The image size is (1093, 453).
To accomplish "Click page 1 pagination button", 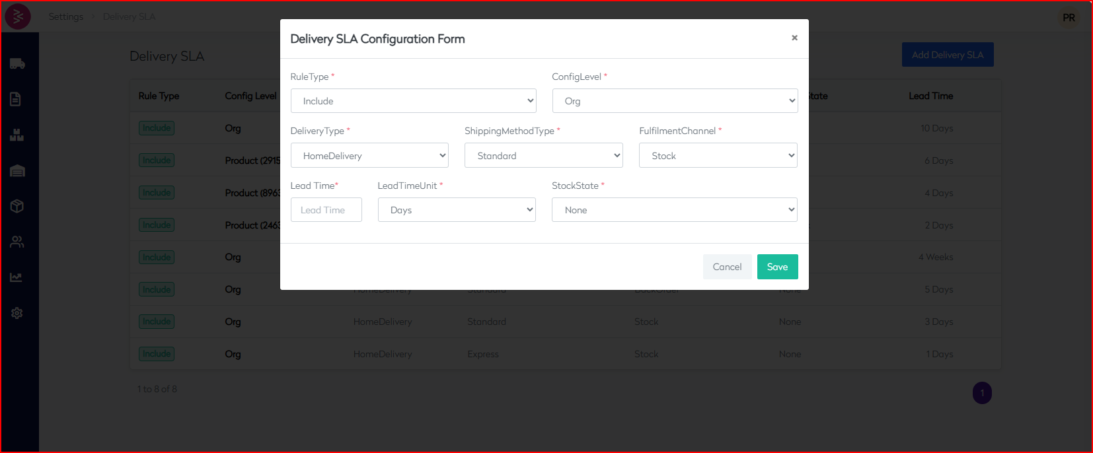I will (982, 393).
